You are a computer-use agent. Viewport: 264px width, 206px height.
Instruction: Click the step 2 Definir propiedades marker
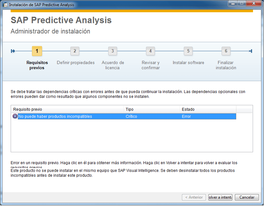click(x=75, y=51)
